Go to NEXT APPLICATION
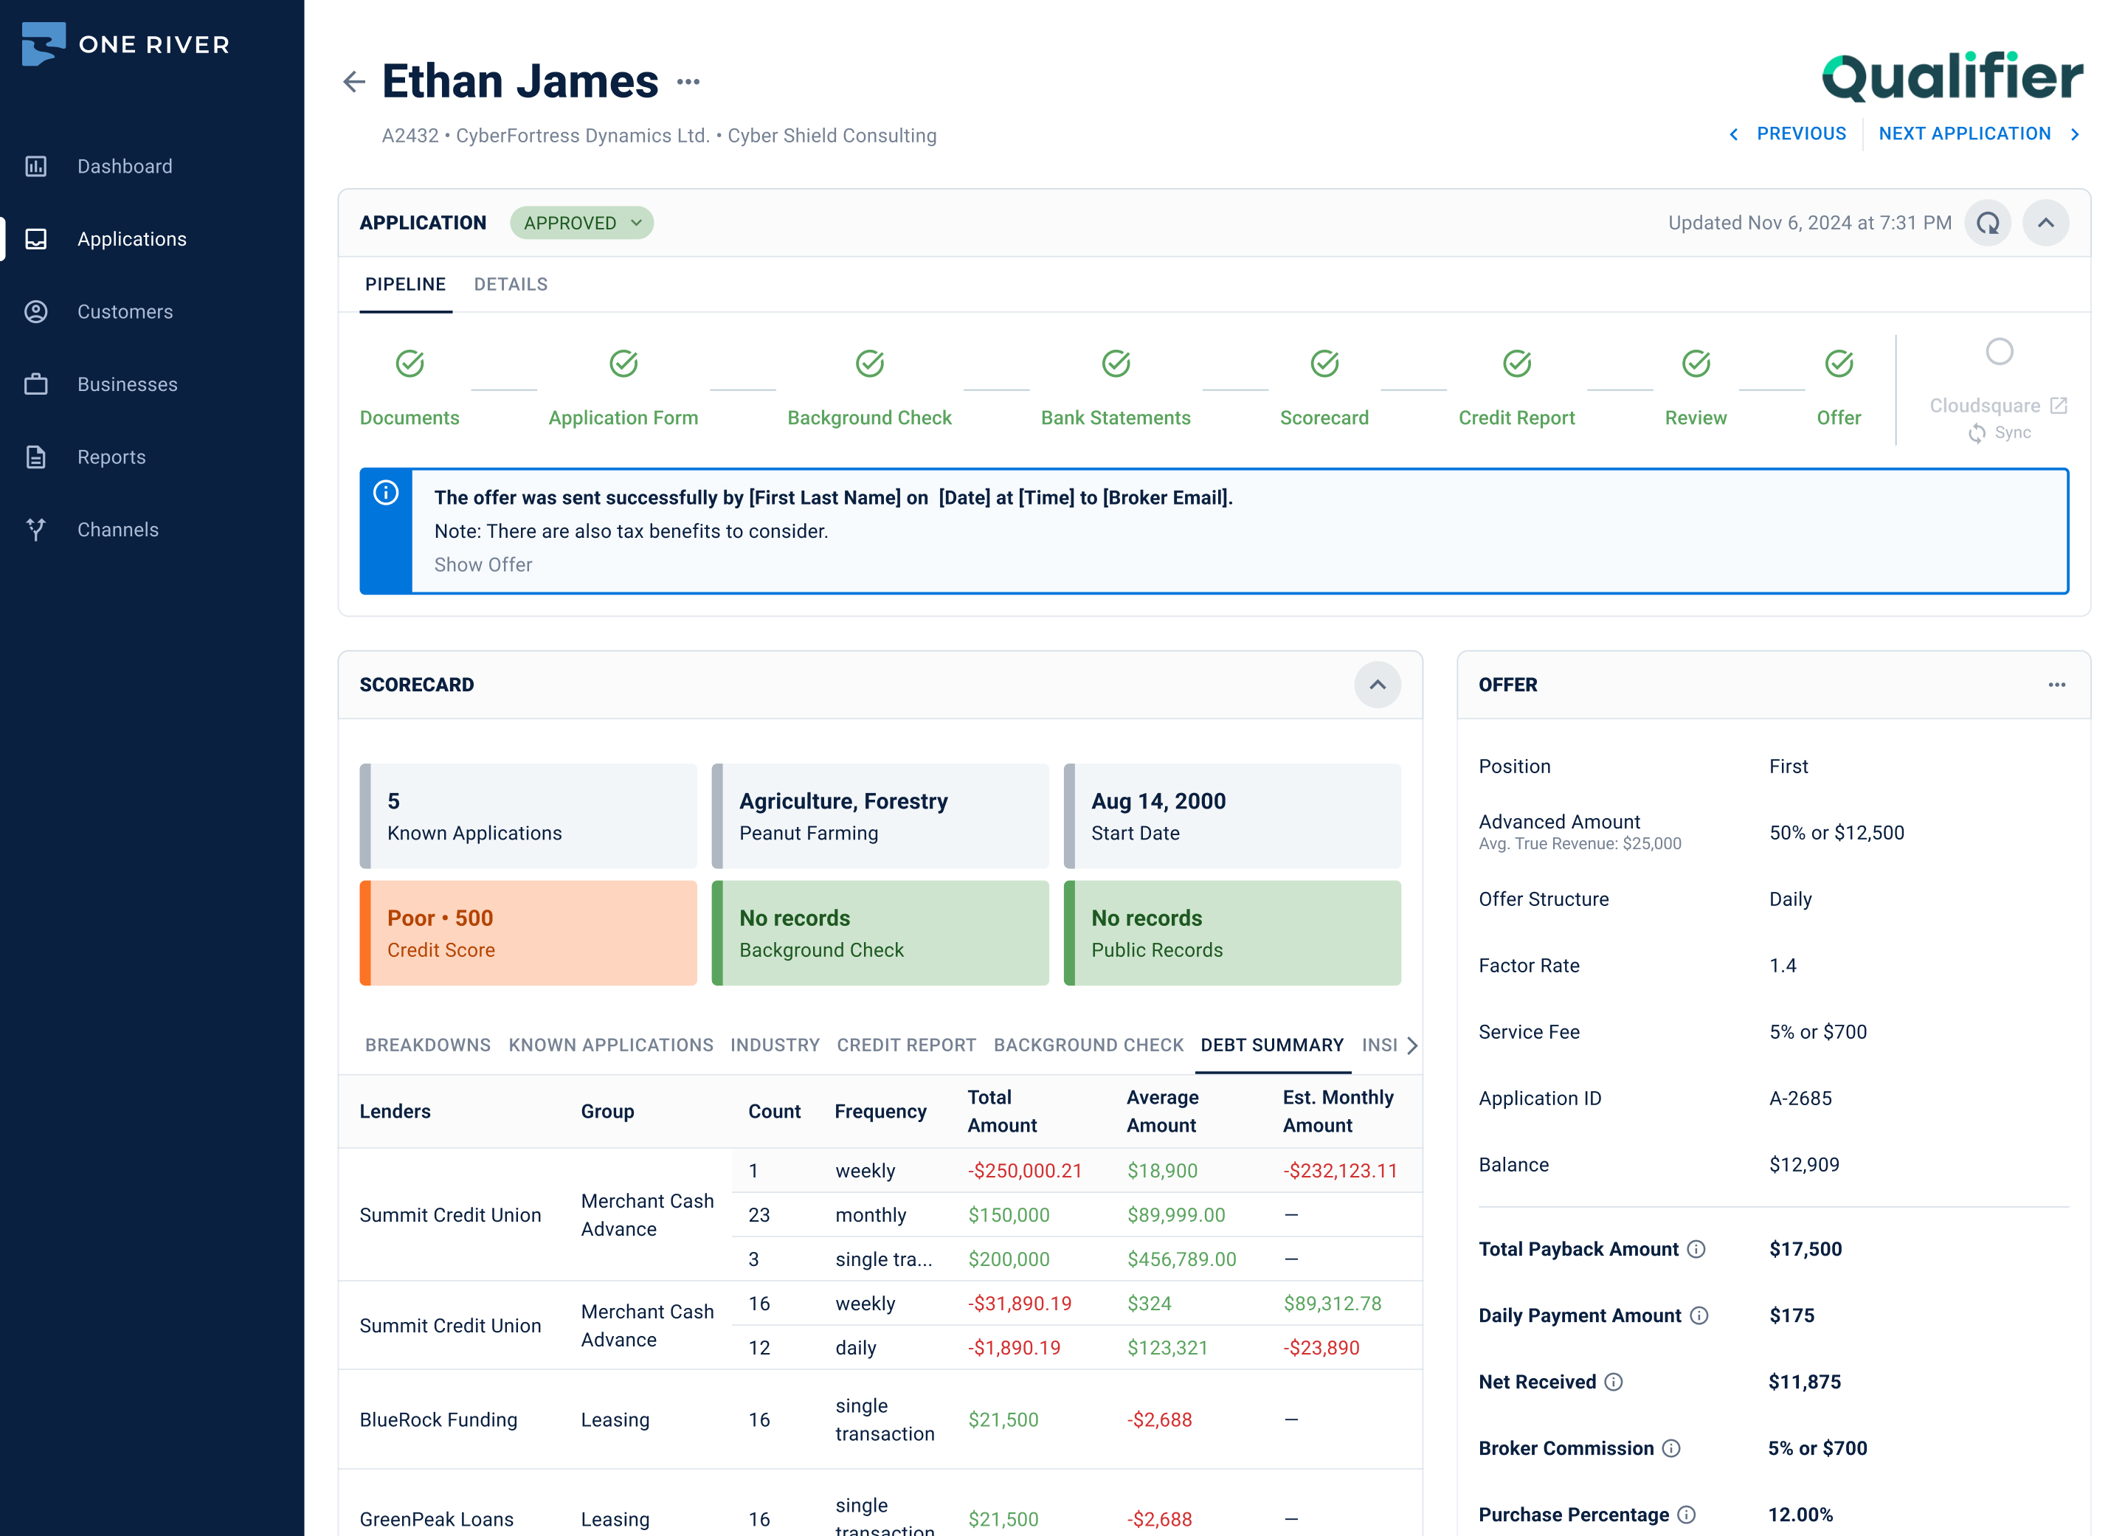Screen dimensions: 2125x1536 point(1965,134)
